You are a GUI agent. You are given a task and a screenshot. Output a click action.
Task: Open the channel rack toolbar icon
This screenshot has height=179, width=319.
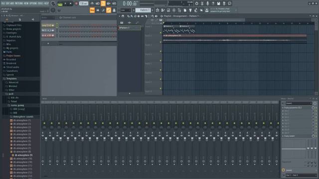(168, 10)
